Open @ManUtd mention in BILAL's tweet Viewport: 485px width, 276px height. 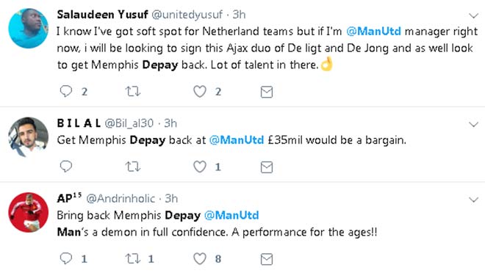click(x=237, y=140)
